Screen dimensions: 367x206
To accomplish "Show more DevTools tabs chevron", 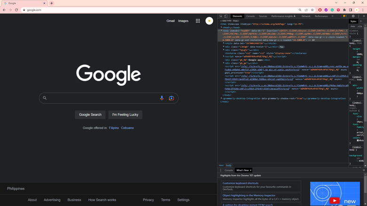I will (x=332, y=16).
